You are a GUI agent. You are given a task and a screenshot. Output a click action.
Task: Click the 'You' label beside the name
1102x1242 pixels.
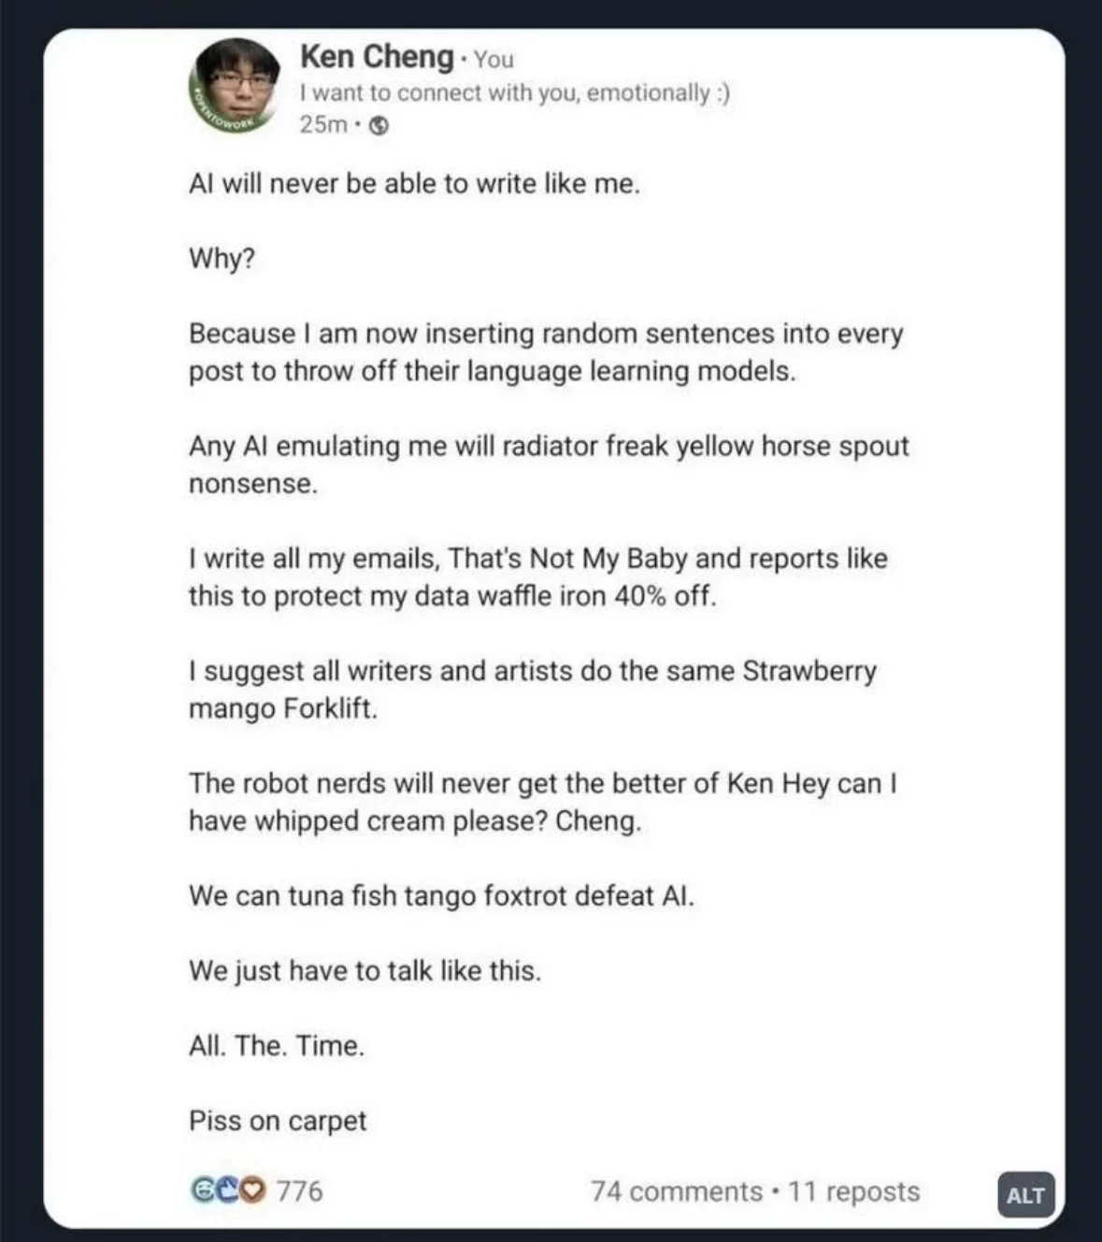pyautogui.click(x=494, y=59)
